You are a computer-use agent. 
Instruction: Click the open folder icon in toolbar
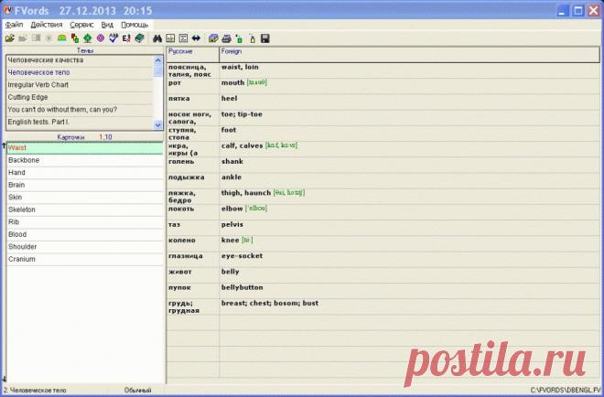9,39
